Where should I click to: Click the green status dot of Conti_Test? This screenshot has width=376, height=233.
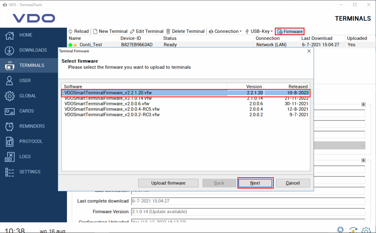[70, 45]
